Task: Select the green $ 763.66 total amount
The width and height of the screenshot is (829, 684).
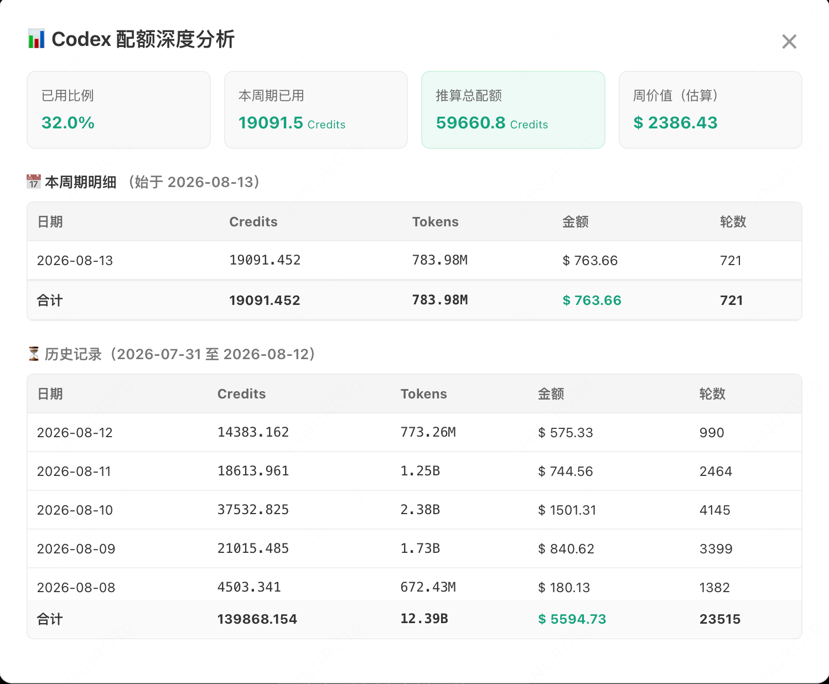Action: click(x=592, y=300)
